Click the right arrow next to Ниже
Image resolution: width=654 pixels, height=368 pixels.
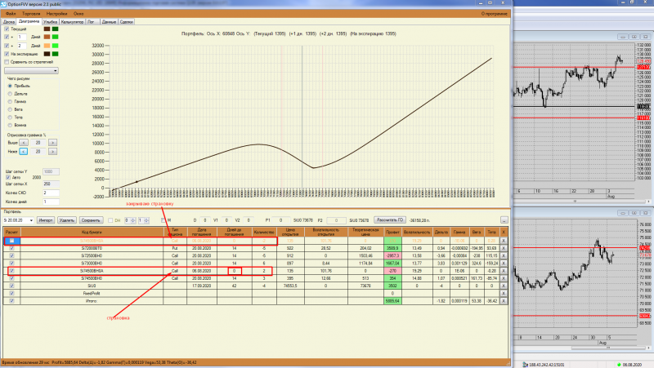click(52, 152)
